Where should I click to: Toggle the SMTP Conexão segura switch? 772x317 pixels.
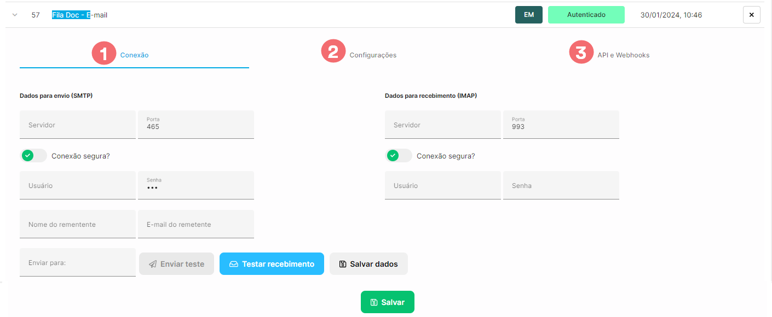pos(33,156)
